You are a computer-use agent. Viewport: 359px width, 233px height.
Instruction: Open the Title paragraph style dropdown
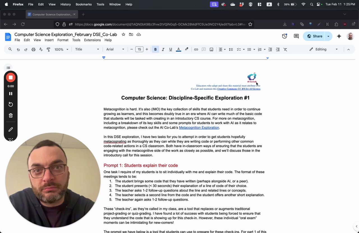click(x=87, y=49)
